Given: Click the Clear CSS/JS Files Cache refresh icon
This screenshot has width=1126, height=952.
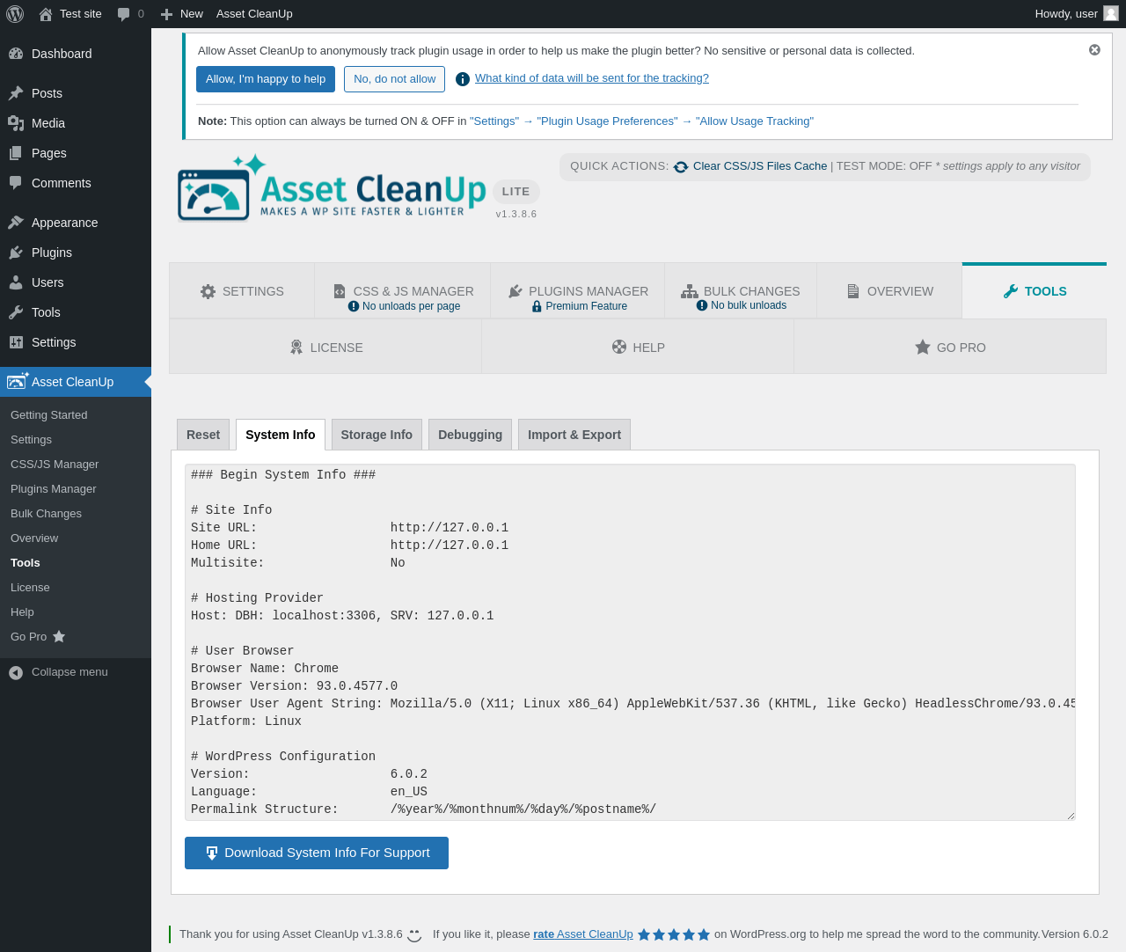Looking at the screenshot, I should pos(681,166).
